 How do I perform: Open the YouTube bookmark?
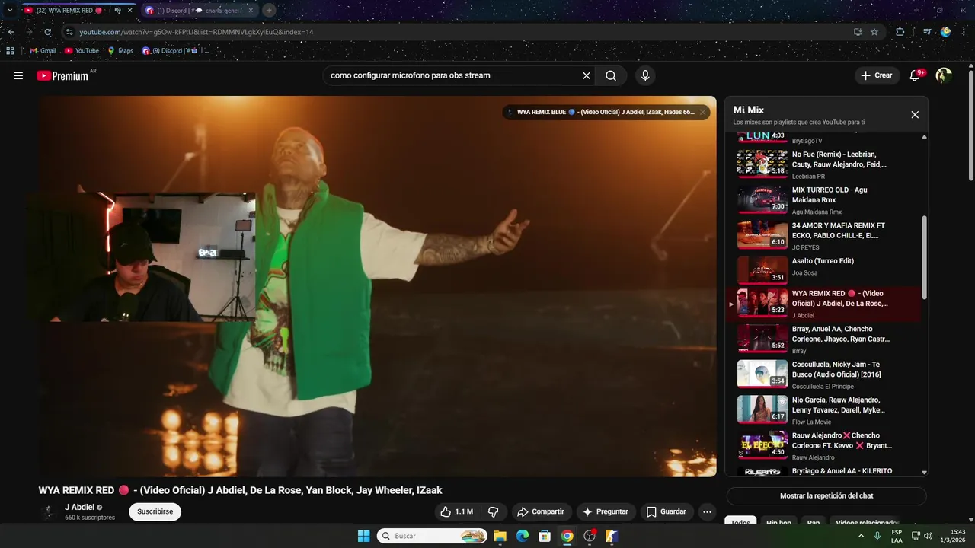pyautogui.click(x=82, y=51)
